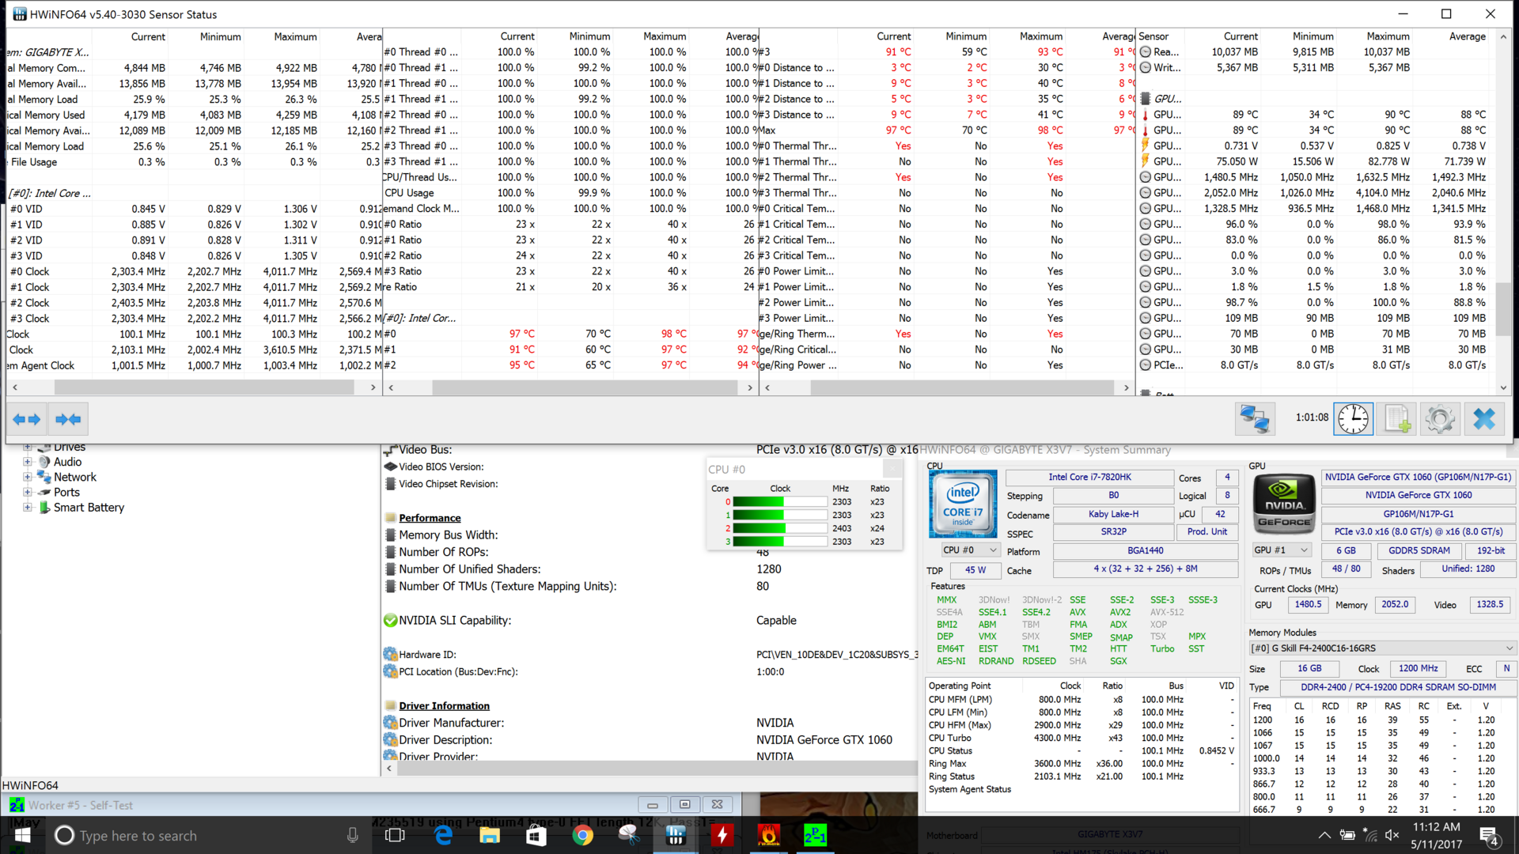
Task: Select Network in the device tree
Action: tap(75, 478)
